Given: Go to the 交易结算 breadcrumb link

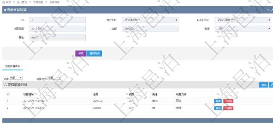Looking at the screenshot, I should (38, 2).
